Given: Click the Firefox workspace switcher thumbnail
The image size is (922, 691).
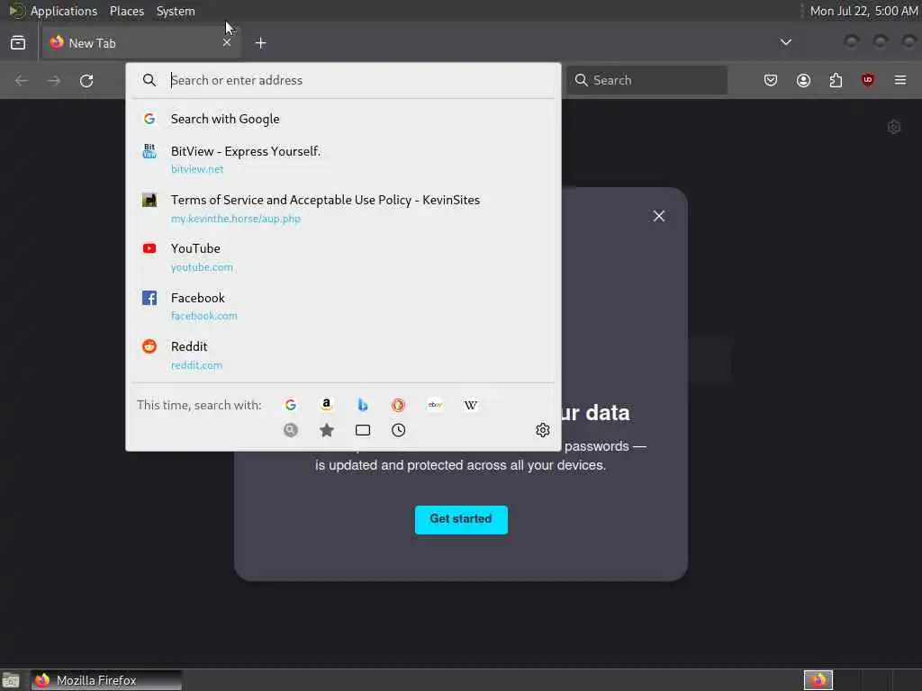Looking at the screenshot, I should point(818,680).
